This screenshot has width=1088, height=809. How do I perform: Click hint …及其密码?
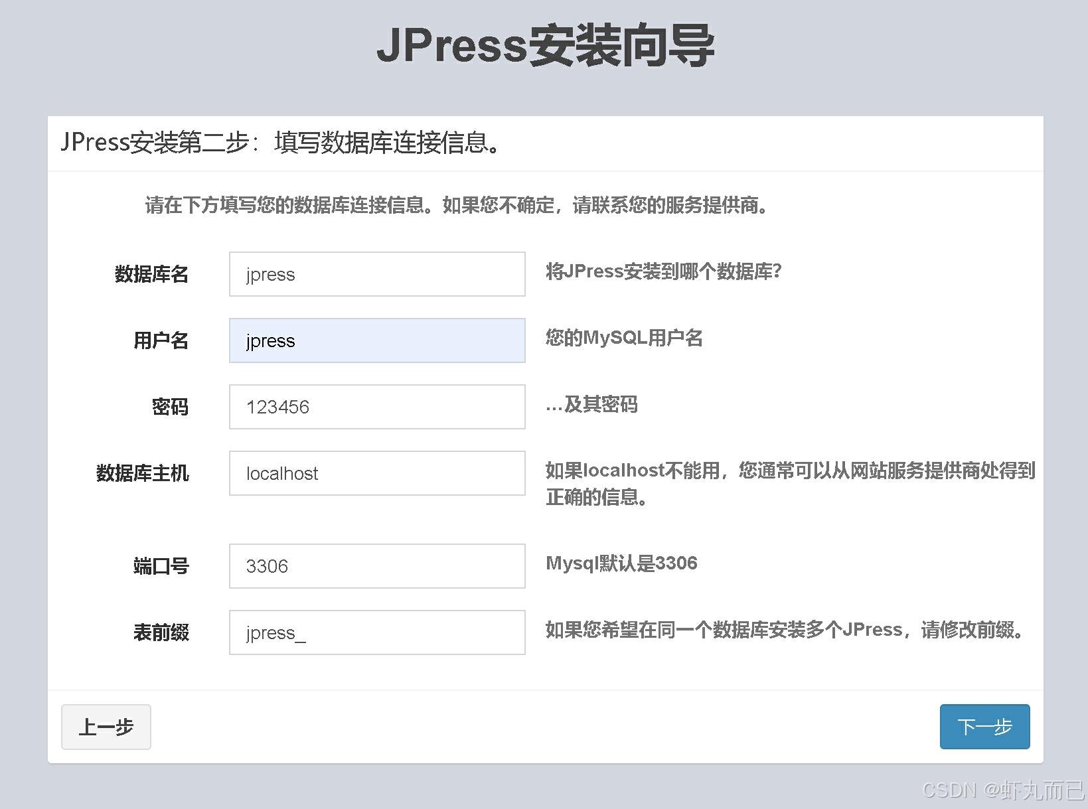[591, 404]
